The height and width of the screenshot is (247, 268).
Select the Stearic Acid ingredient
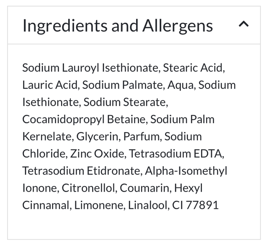[193, 68]
